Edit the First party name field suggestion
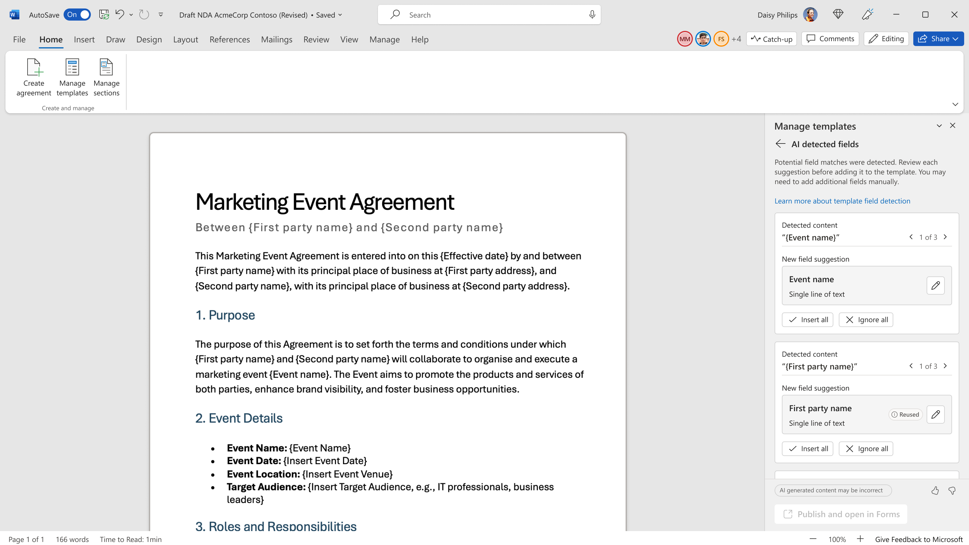The height and width of the screenshot is (545, 969). (935, 415)
